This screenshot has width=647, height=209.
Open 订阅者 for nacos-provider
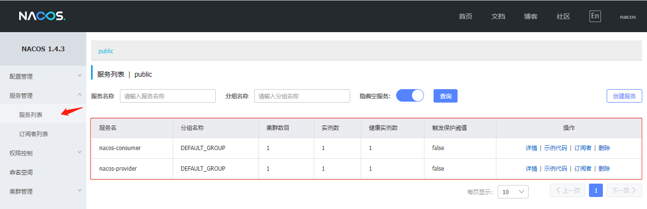pyautogui.click(x=583, y=169)
